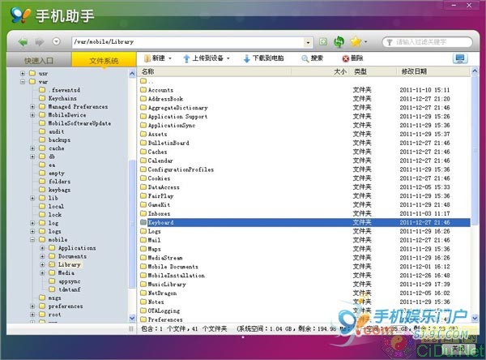This screenshot has width=486, height=360.
Task: Click the green refresh icon
Action: coord(339,41)
